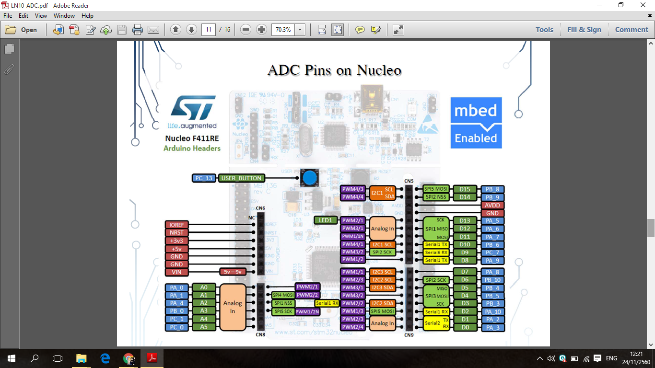The height and width of the screenshot is (368, 655).
Task: Click the Wi-Fi network tray icon
Action: [x=586, y=358]
